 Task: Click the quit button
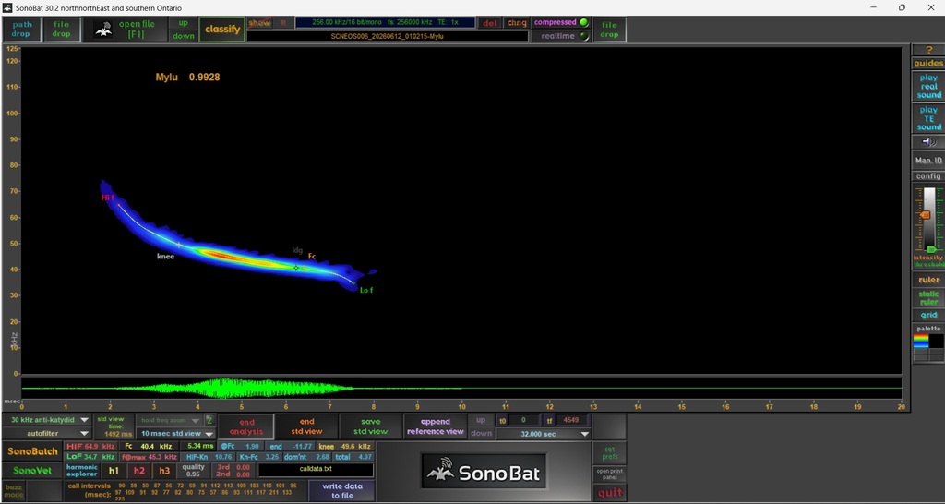pos(609,493)
